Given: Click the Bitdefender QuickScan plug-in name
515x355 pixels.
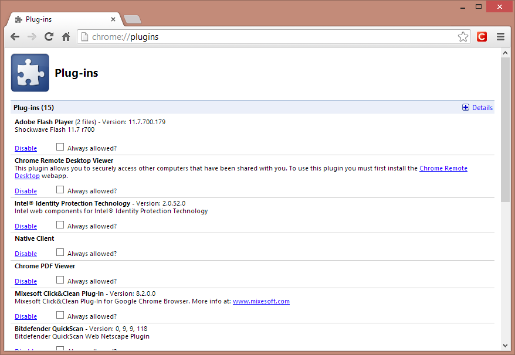Looking at the screenshot, I should pyautogui.click(x=49, y=329).
